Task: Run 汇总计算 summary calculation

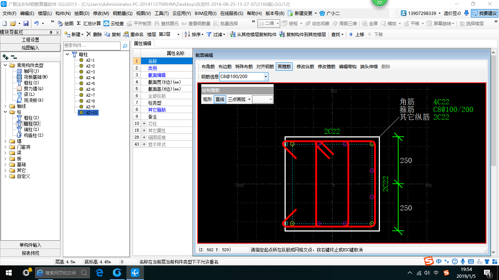Action: 89,23
